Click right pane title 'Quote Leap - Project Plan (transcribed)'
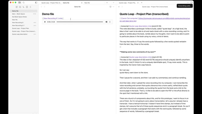 (155, 7)
